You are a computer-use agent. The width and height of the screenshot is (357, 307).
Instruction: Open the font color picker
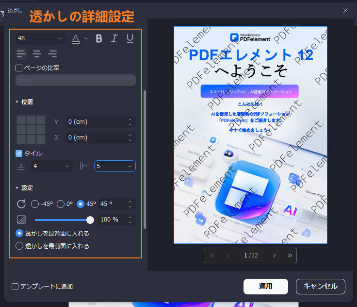click(x=76, y=39)
